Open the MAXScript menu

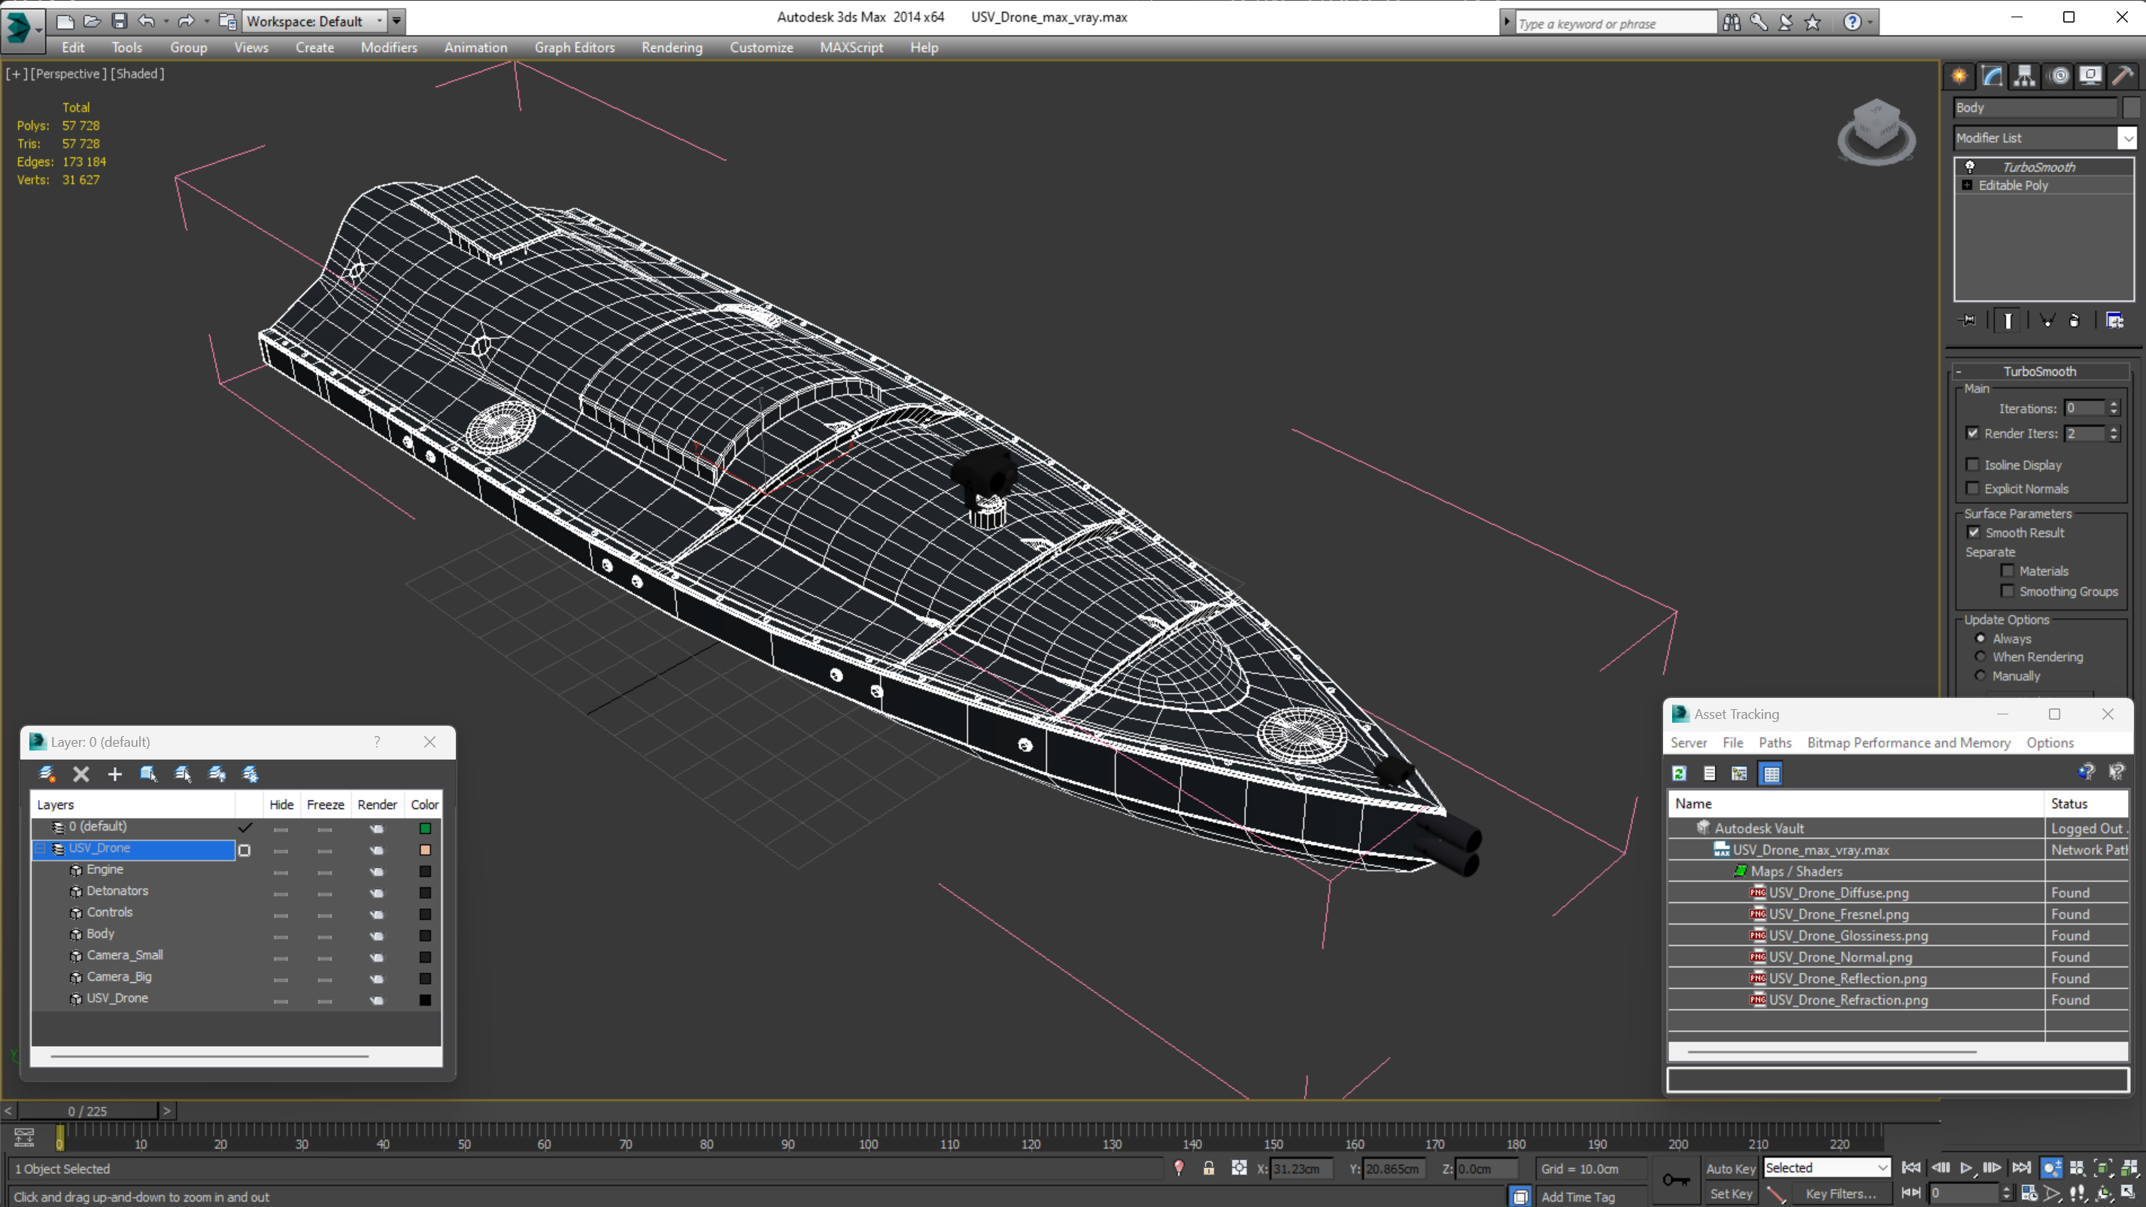851,47
